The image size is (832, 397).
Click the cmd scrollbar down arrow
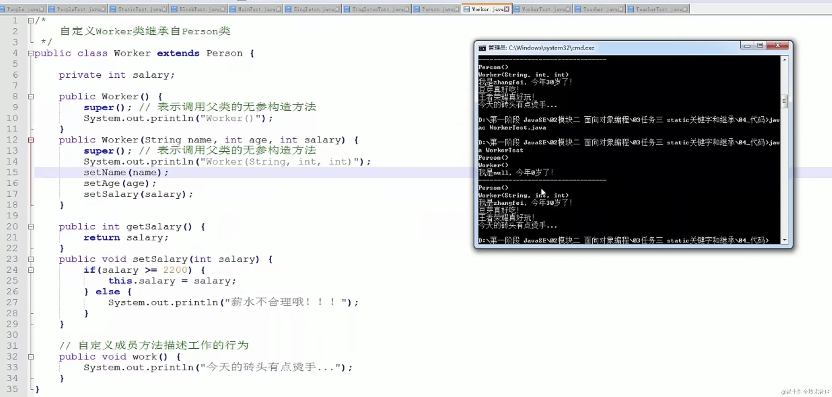tap(784, 240)
